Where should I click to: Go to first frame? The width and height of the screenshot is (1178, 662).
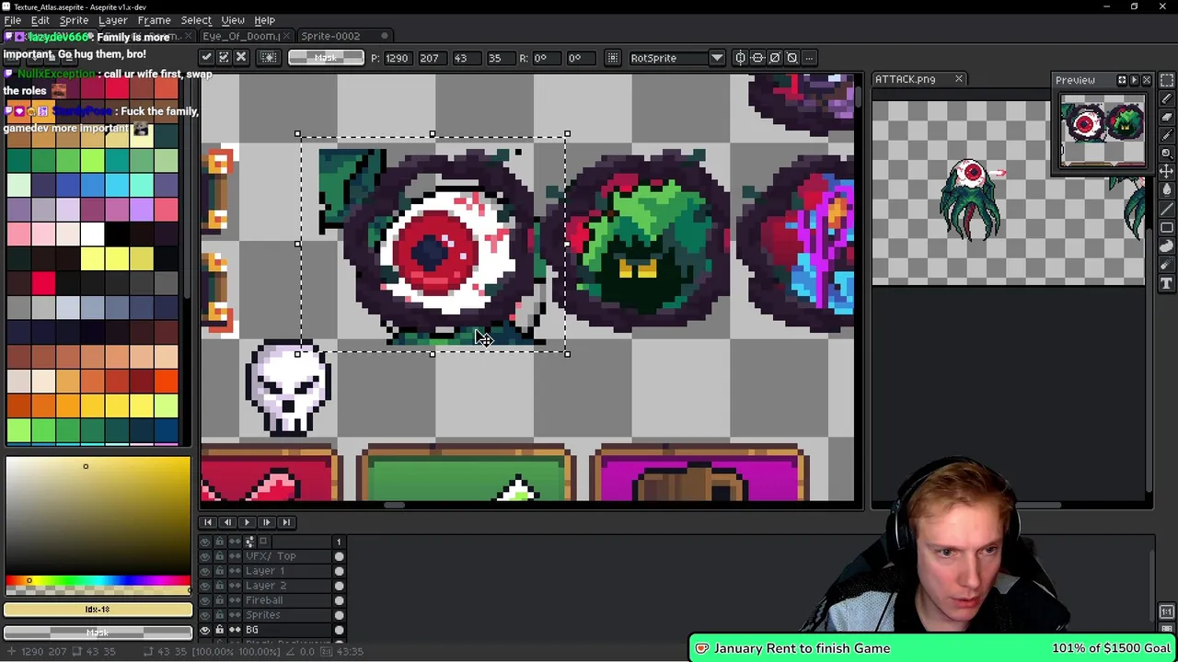click(x=207, y=522)
